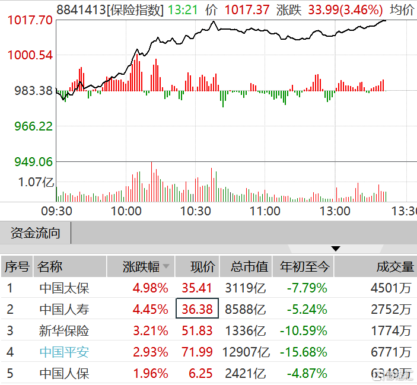Select stock 中国人保 in the list
417x385 pixels.
(x=64, y=373)
